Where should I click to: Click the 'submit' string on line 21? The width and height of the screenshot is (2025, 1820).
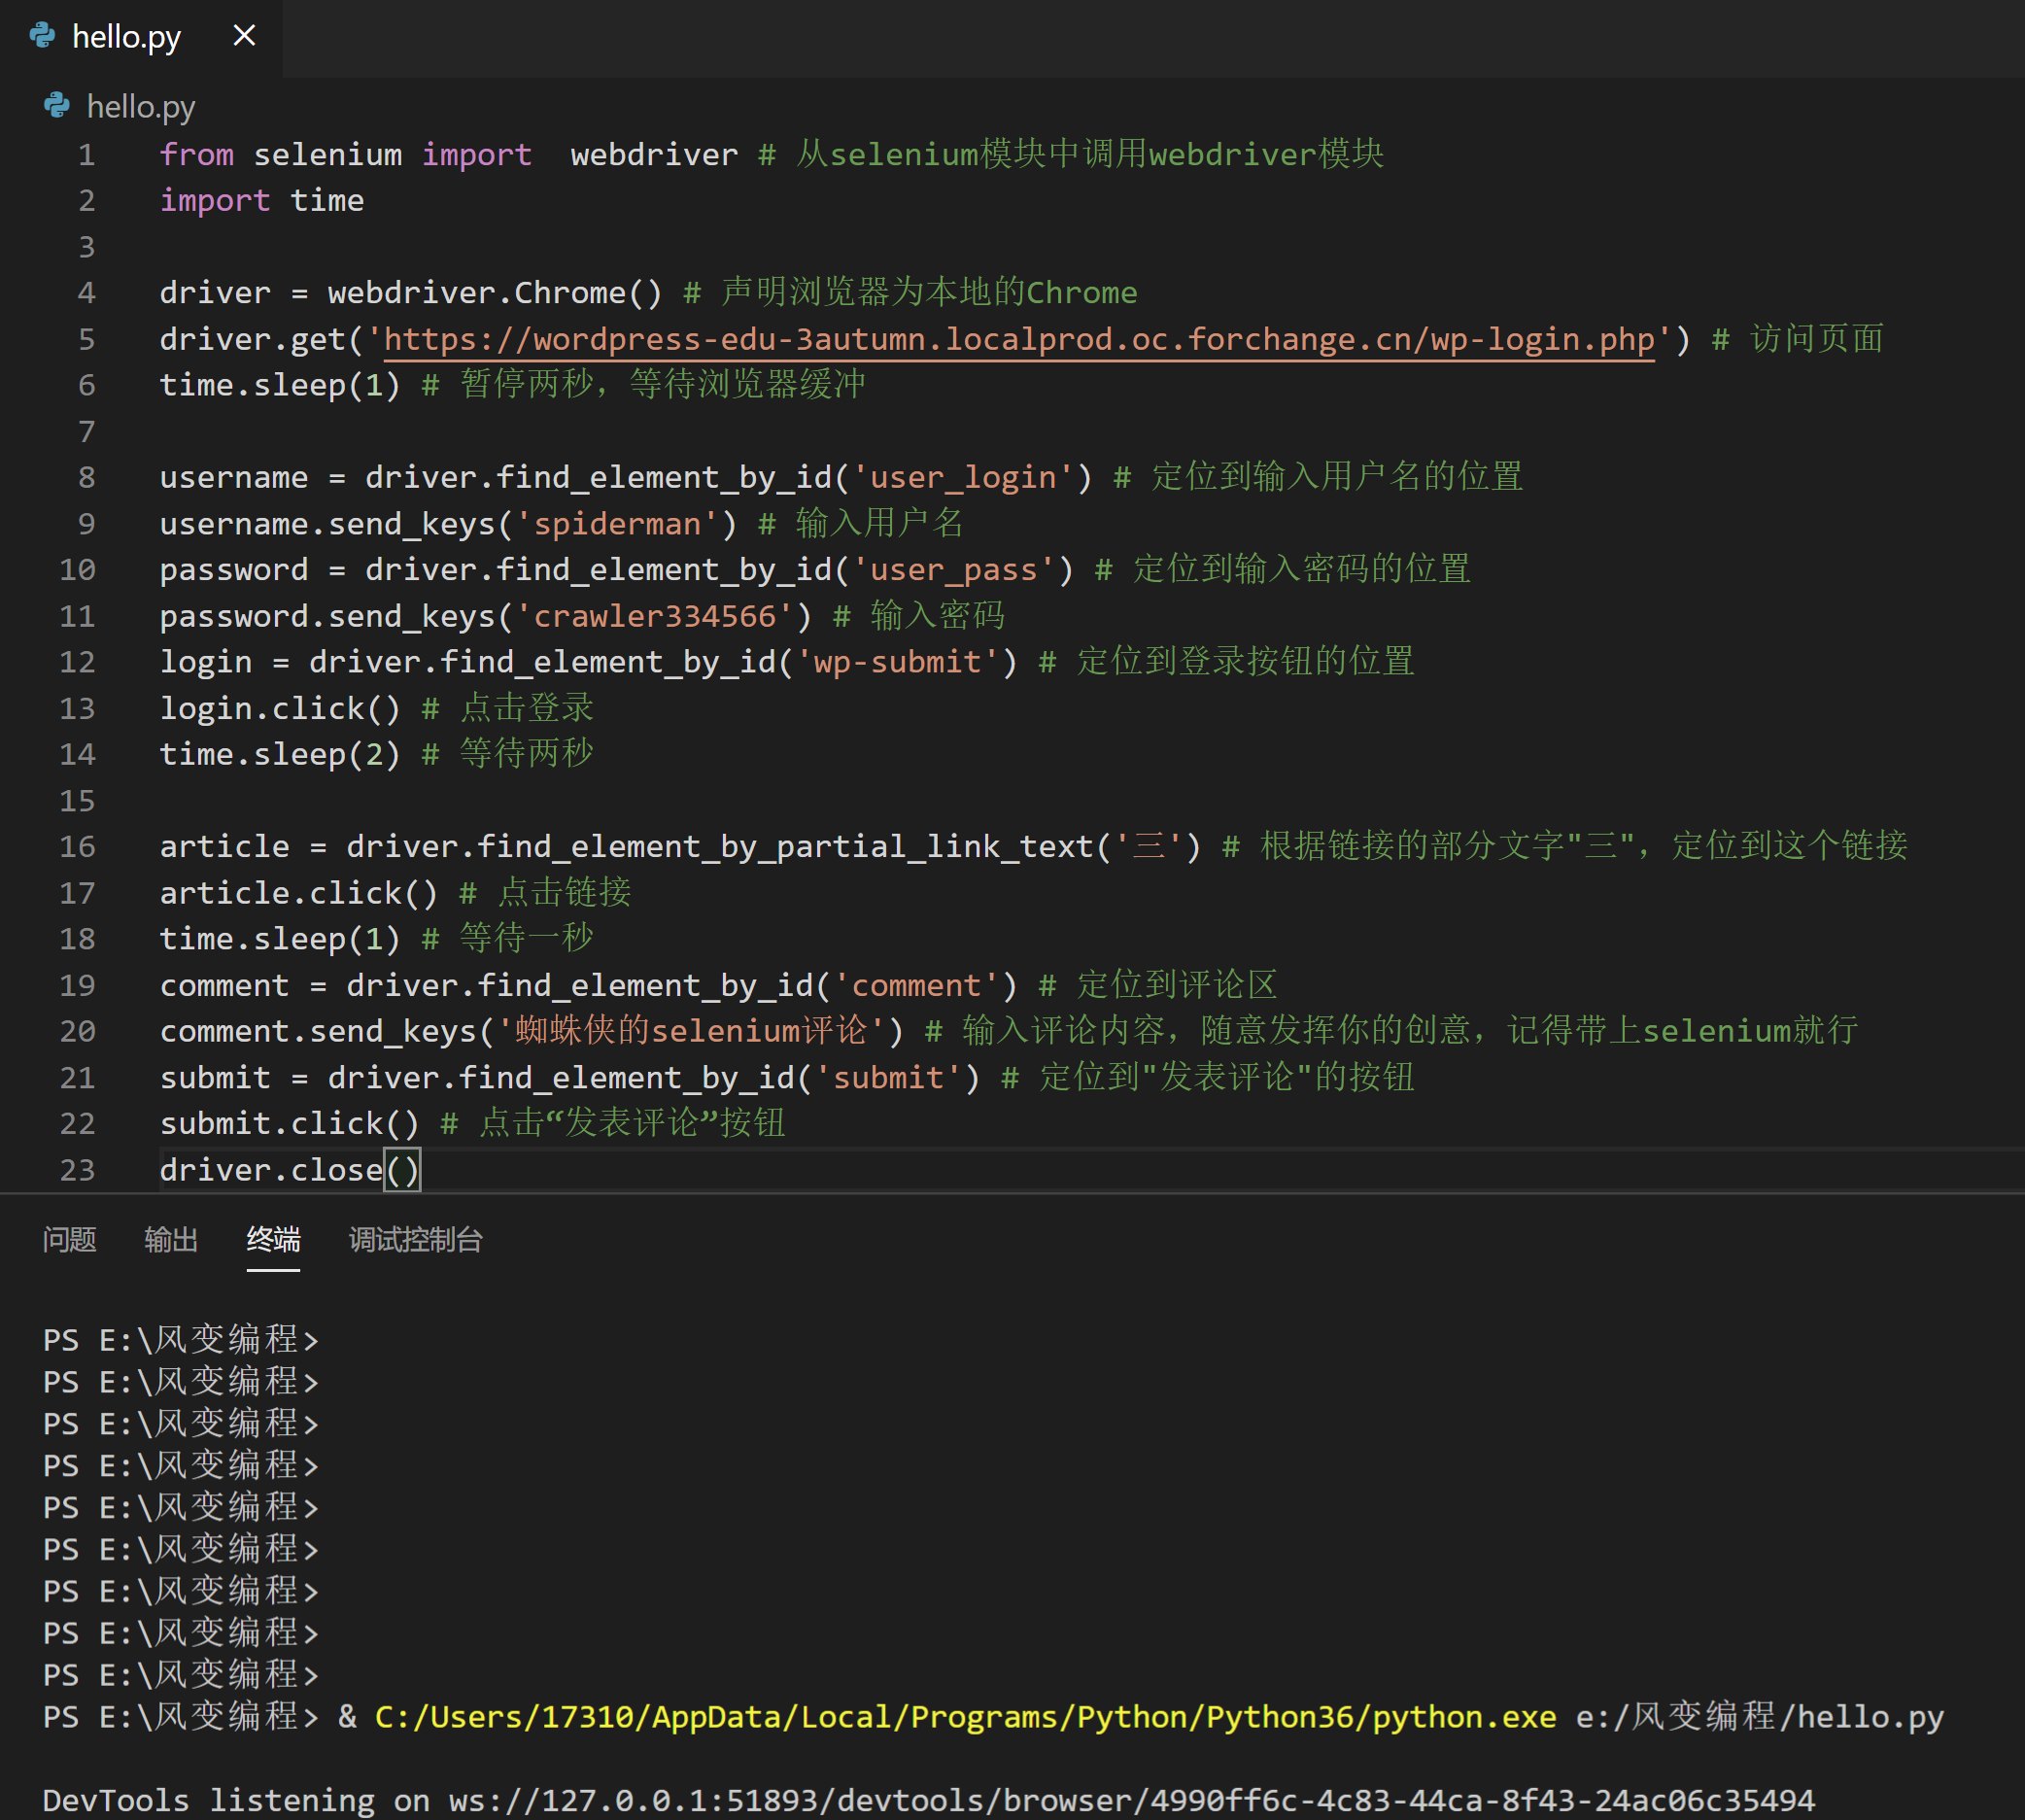pos(888,1077)
